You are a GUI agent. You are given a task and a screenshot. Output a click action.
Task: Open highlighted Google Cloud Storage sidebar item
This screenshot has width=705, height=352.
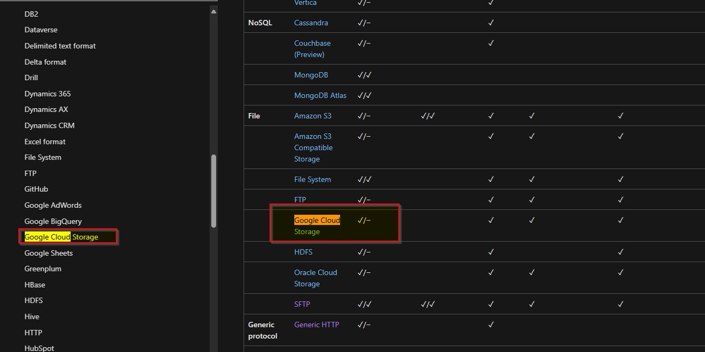click(x=61, y=237)
